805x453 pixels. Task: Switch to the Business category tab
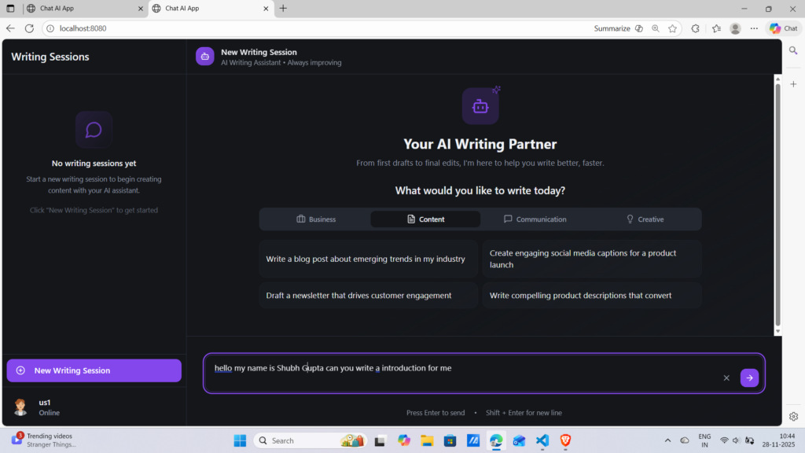click(315, 219)
